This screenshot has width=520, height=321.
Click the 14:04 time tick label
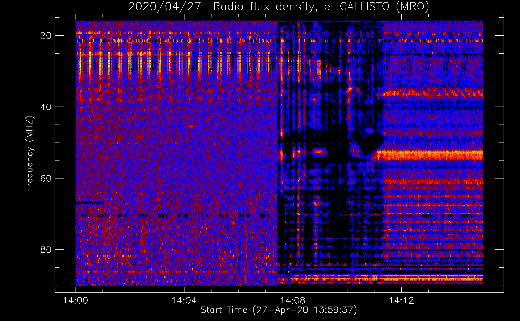point(184,301)
